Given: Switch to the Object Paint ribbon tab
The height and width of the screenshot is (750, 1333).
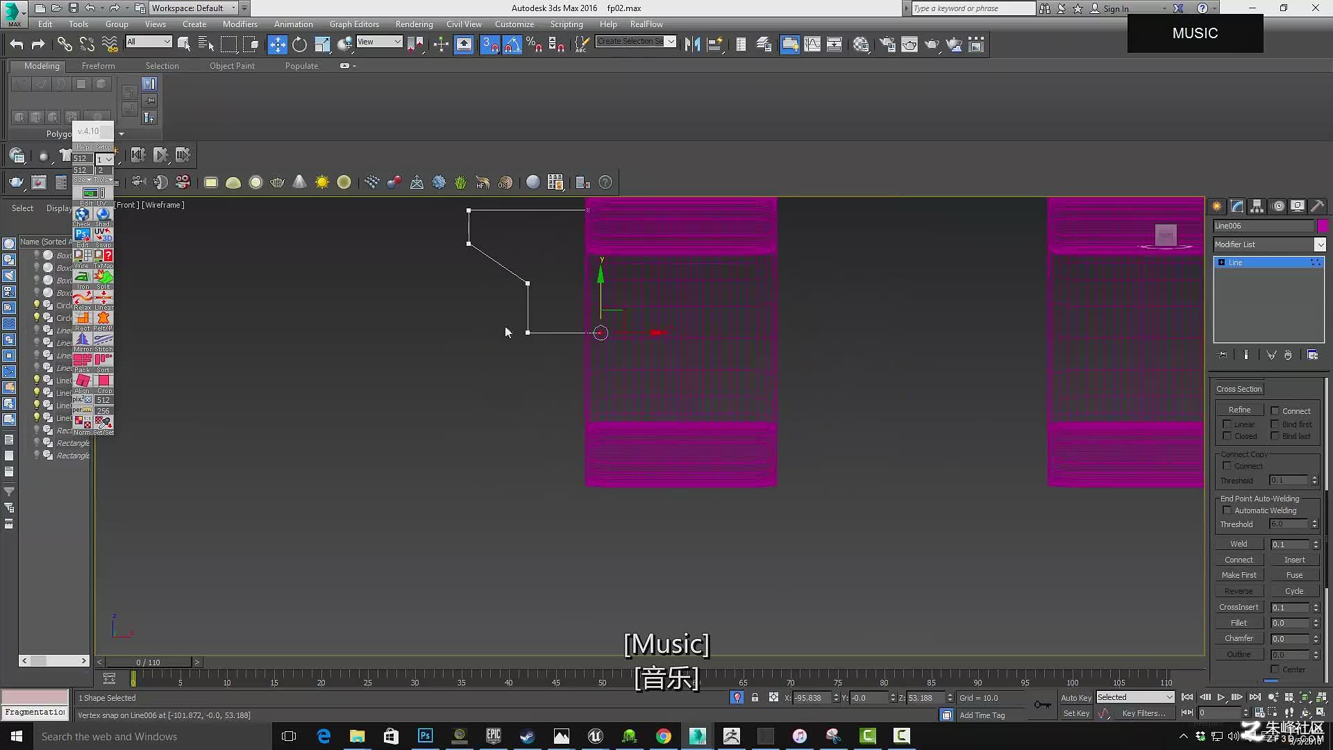Looking at the screenshot, I should 232,66.
